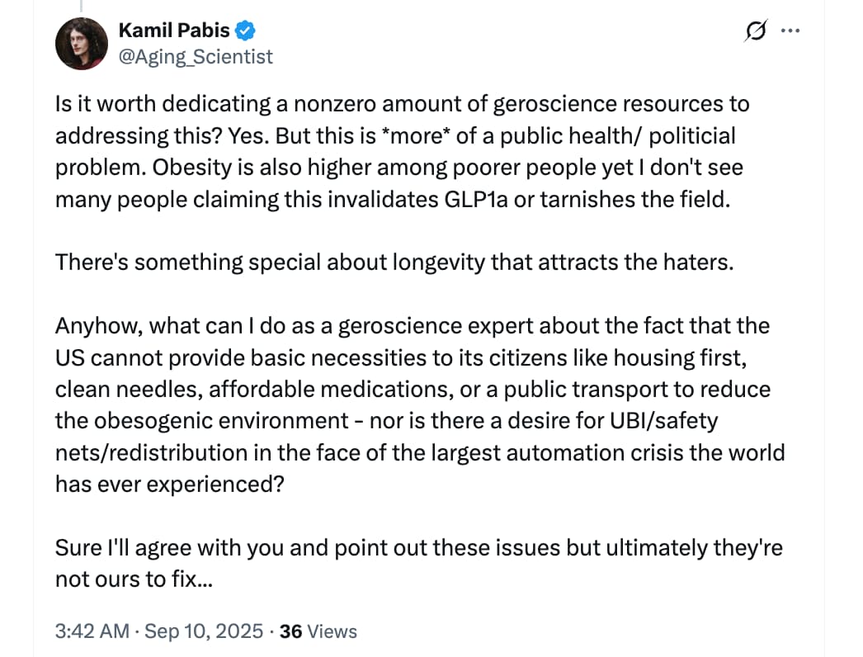Click the 36 view count number
Screen dimensions: 863x657
tap(290, 631)
